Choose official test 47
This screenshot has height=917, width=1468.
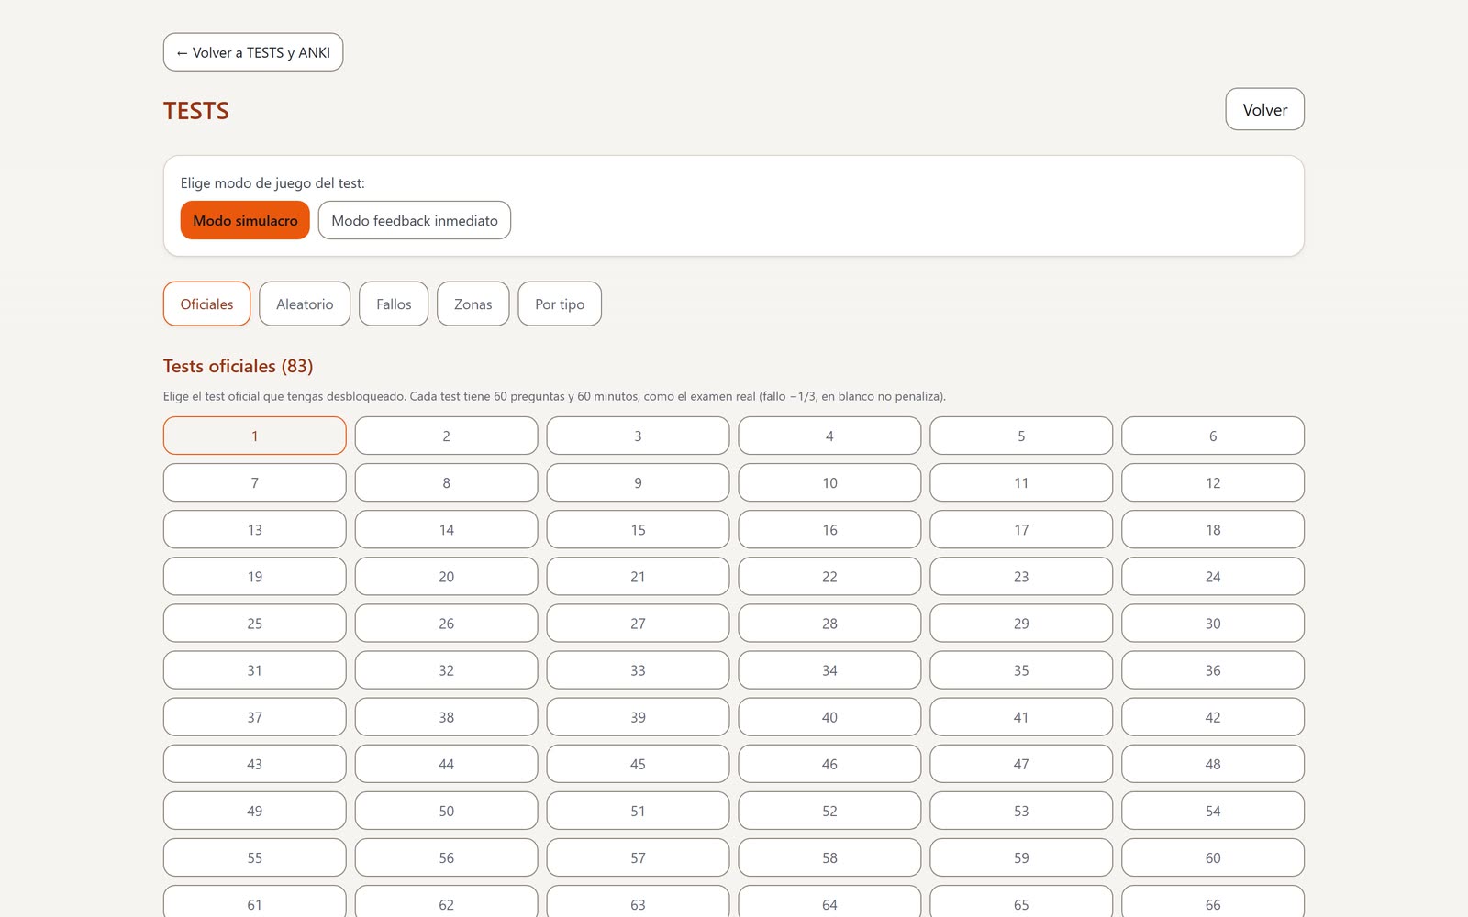[x=1021, y=763]
